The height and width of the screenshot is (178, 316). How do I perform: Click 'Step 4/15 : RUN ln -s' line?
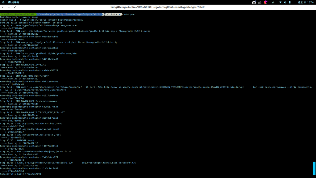tap(38, 53)
